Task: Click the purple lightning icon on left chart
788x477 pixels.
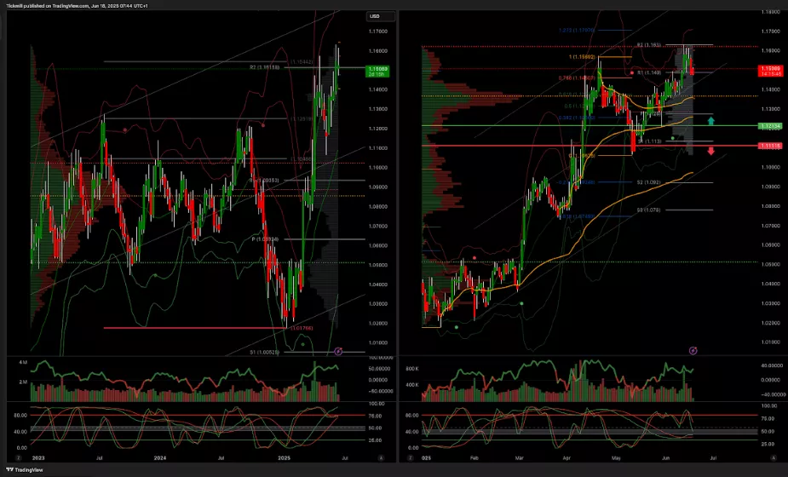Action: (338, 350)
